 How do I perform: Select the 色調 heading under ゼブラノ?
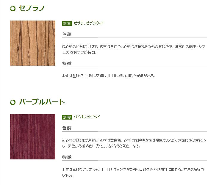[x=67, y=34]
